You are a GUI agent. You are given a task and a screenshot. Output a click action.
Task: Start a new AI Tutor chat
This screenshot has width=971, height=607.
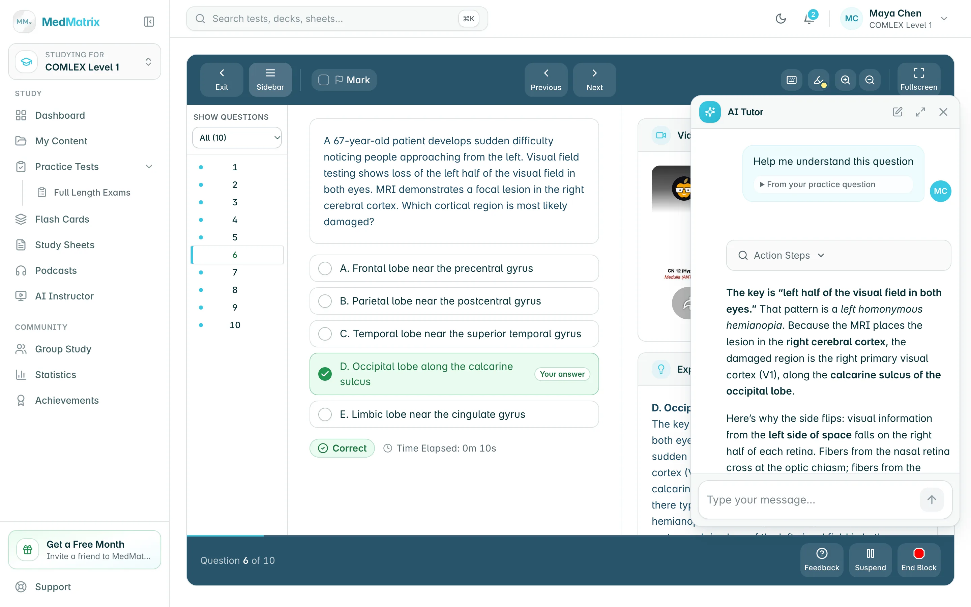(x=898, y=112)
